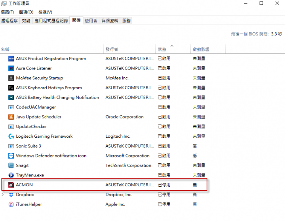Click the McAfee Inc. publisher cell
The width and height of the screenshot is (285, 221).
coord(117,78)
